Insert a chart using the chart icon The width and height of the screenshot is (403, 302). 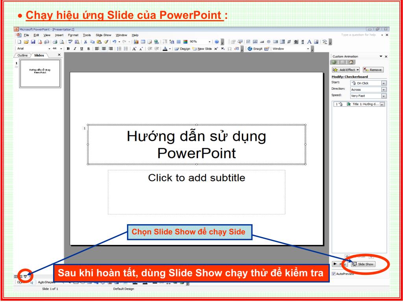pyautogui.click(x=136, y=42)
